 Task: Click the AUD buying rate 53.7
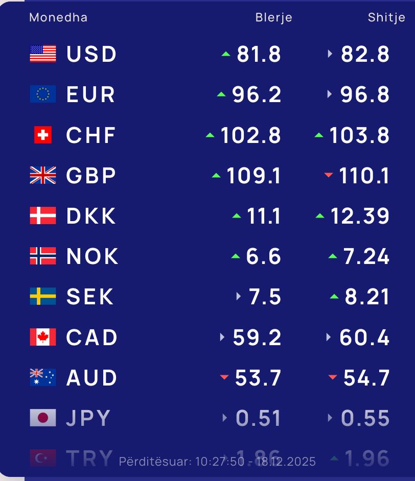pos(258,378)
